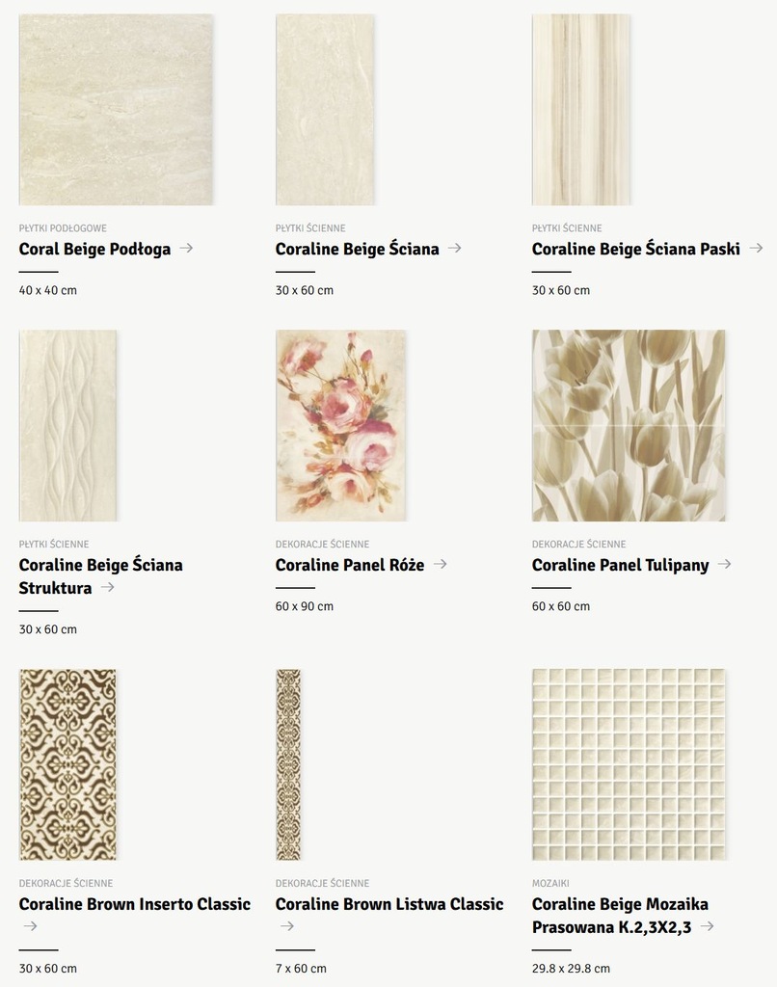This screenshot has height=987, width=777.
Task: Click arrow next to Coral Beige Podłoga
Action: click(186, 248)
